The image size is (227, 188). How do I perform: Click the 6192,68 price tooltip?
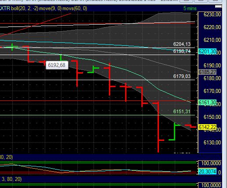57,65
